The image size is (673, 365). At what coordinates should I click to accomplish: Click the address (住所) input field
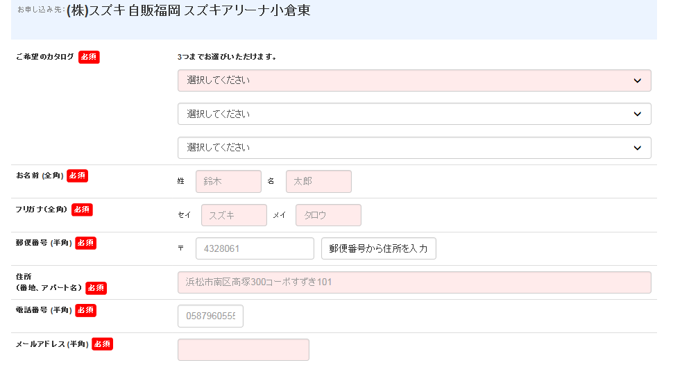[414, 282]
